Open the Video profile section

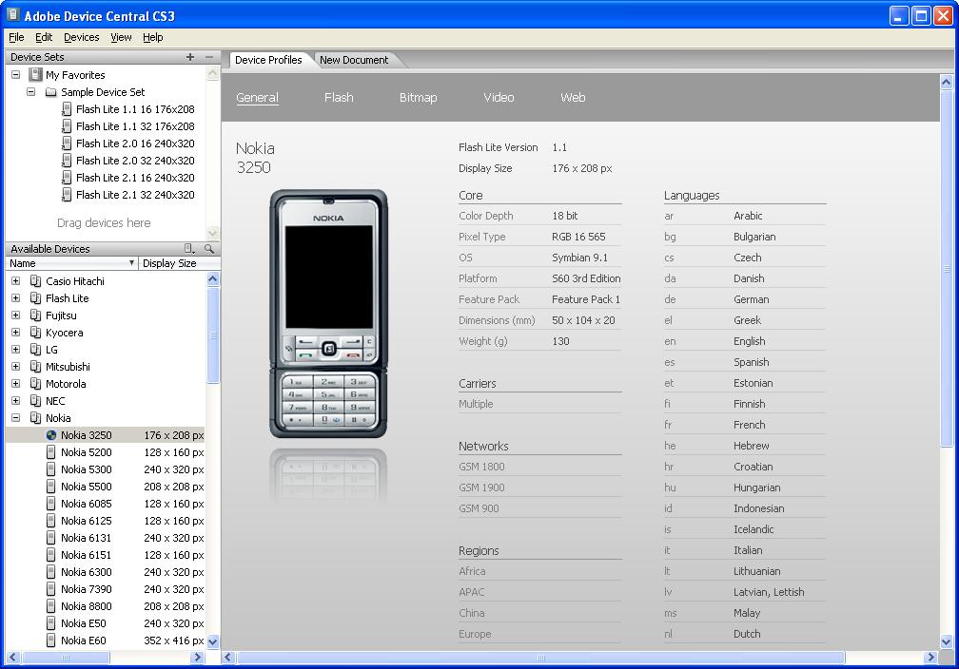click(499, 98)
